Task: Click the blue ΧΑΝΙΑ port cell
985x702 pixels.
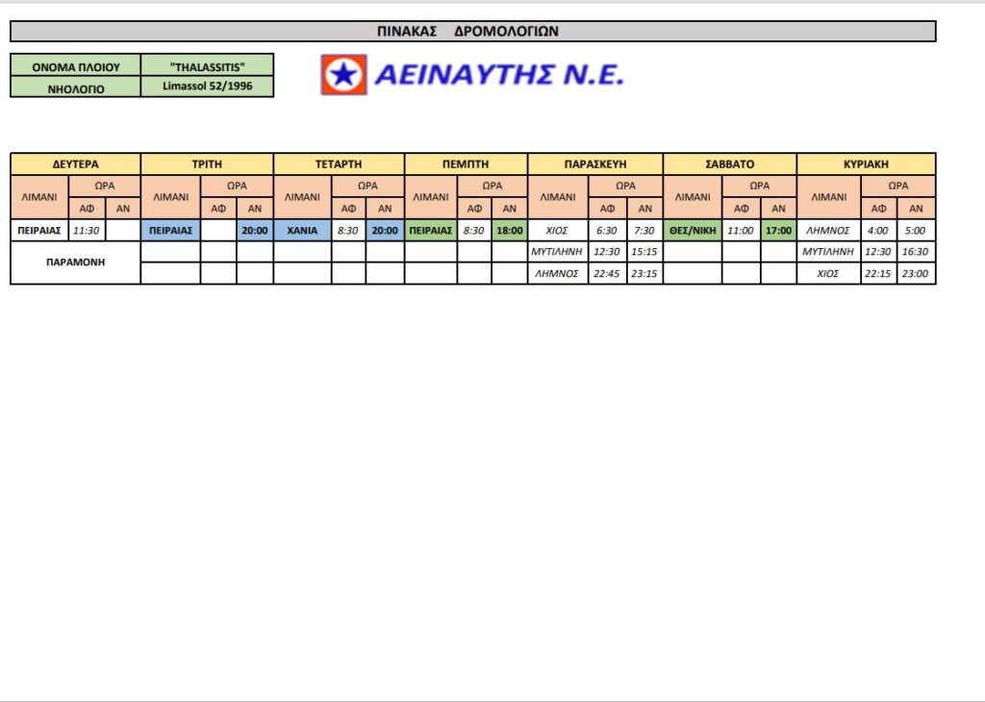Action: [302, 231]
